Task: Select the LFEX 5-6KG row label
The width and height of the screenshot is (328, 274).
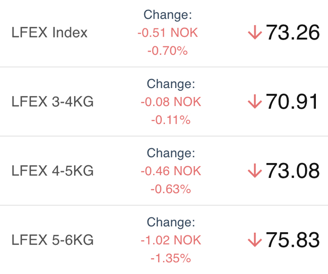Action: (52, 240)
